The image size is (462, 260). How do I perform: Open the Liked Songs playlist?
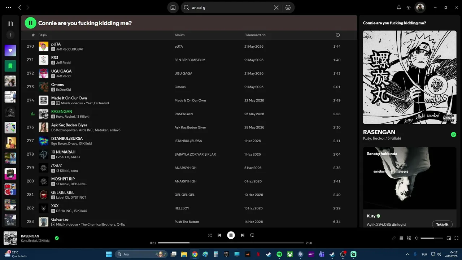(x=10, y=51)
